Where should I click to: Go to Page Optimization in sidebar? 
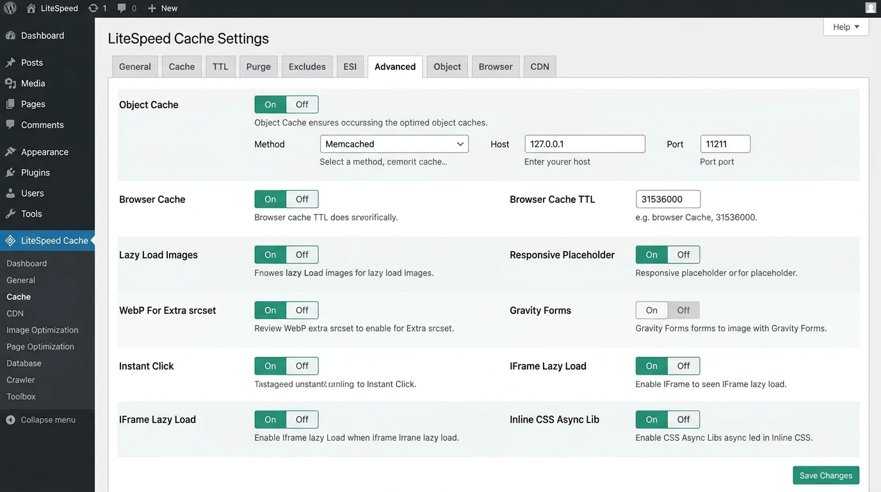40,347
